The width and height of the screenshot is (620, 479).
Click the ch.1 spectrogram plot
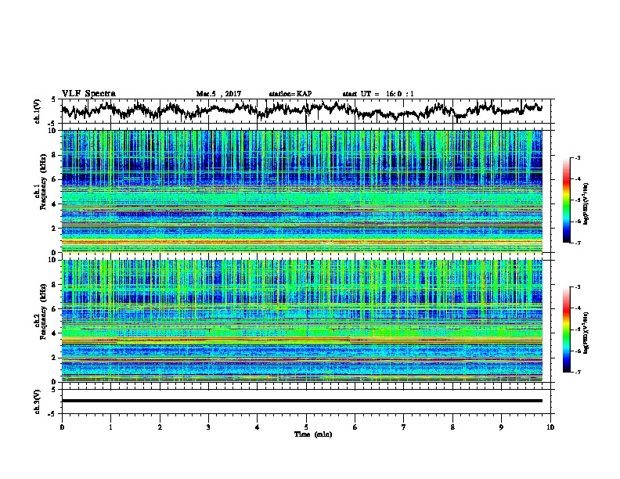(x=302, y=191)
